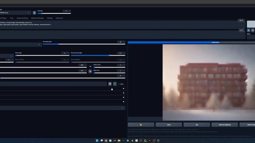Click into the positive prompt text box
Image resolution: width=255 pixels, height=143 pixels.
click(123, 25)
